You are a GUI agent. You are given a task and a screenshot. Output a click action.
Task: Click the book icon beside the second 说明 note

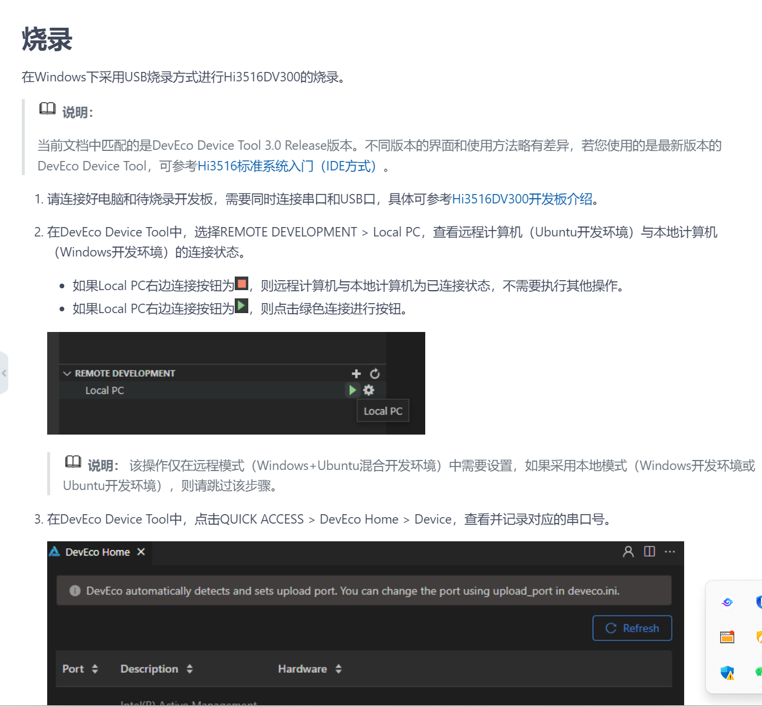73,462
